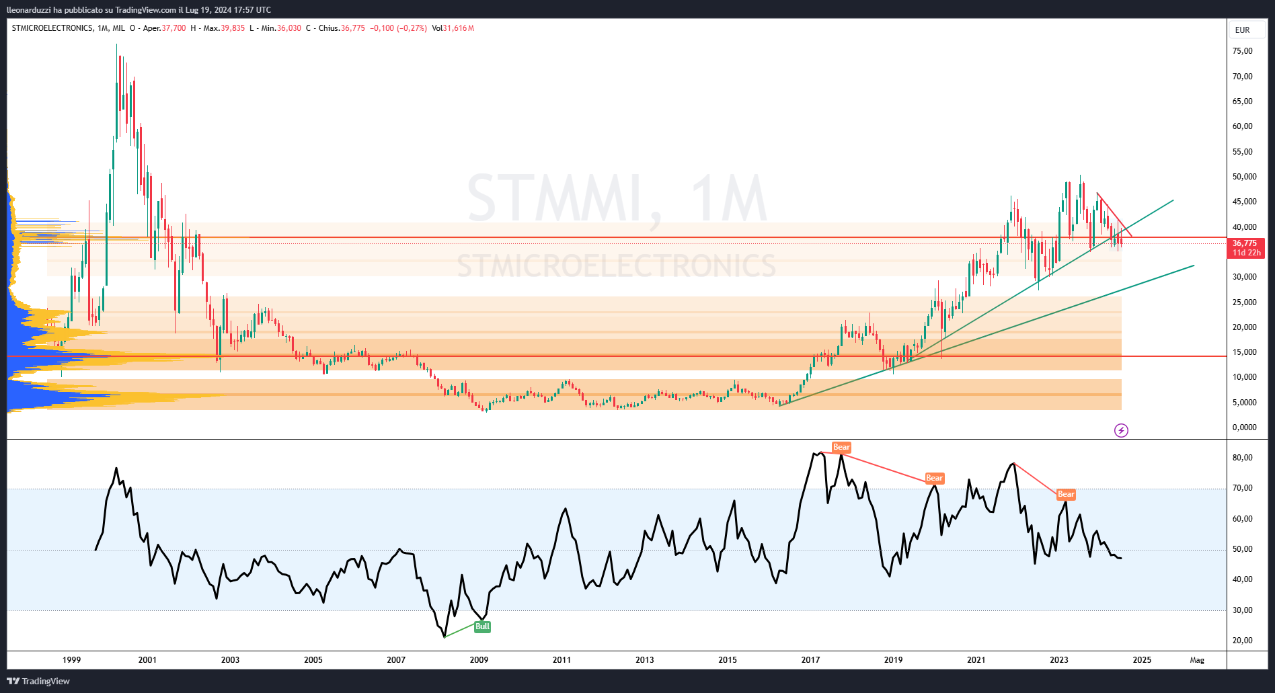1275x693 pixels.
Task: Click the RSI 30,00 scale label
Action: 1242,610
